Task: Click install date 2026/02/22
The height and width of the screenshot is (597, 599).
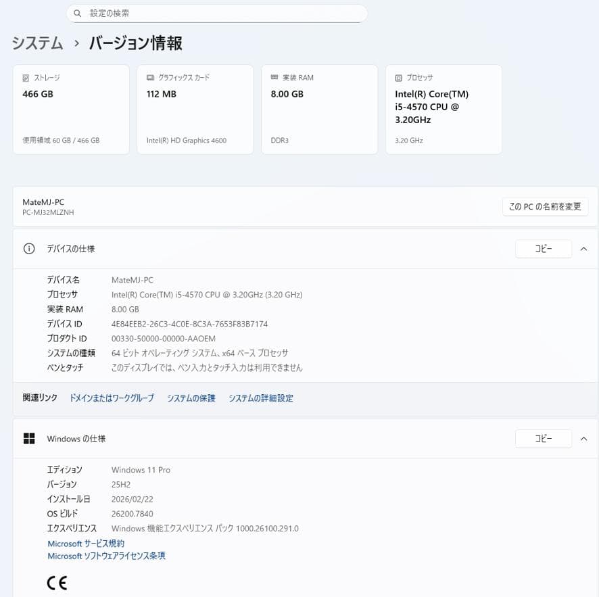Action: pos(133,499)
